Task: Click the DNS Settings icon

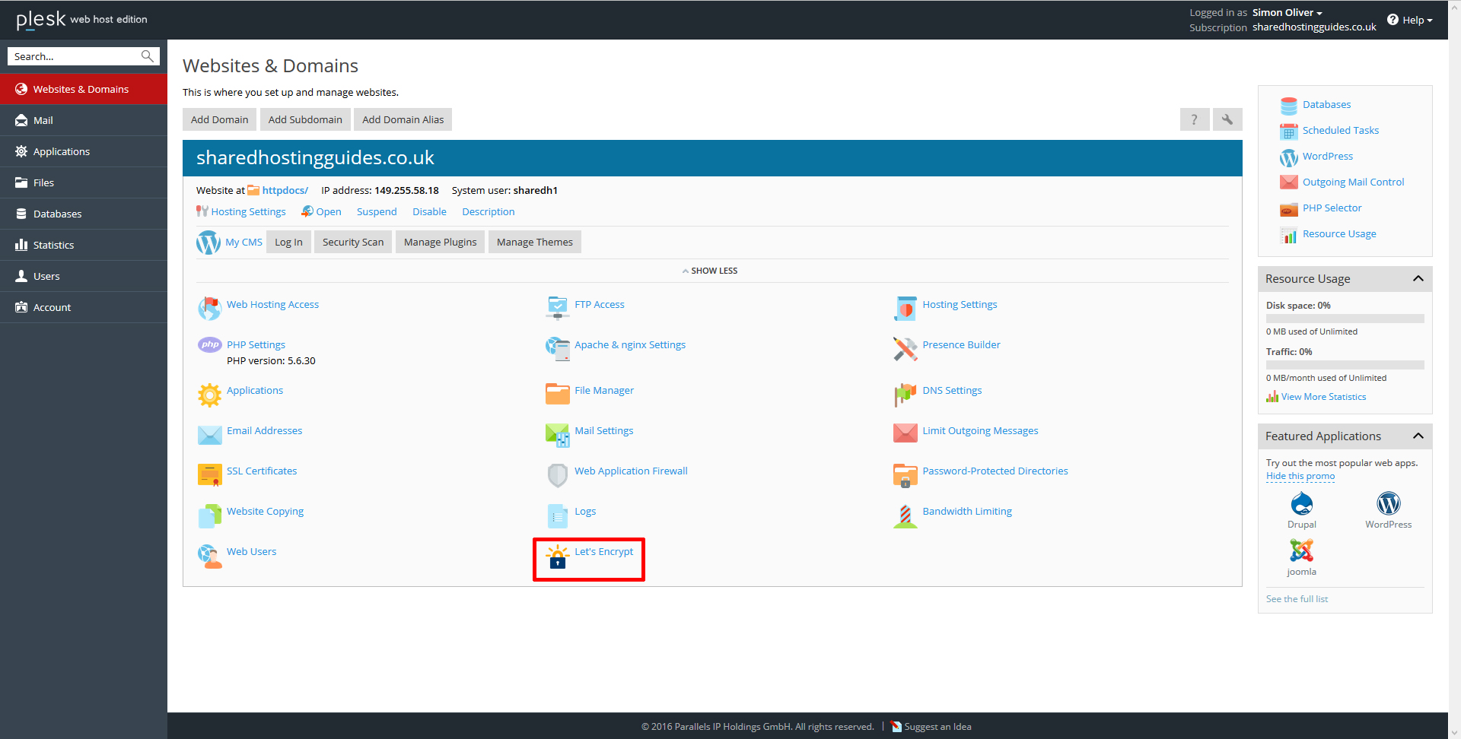Action: click(x=905, y=394)
